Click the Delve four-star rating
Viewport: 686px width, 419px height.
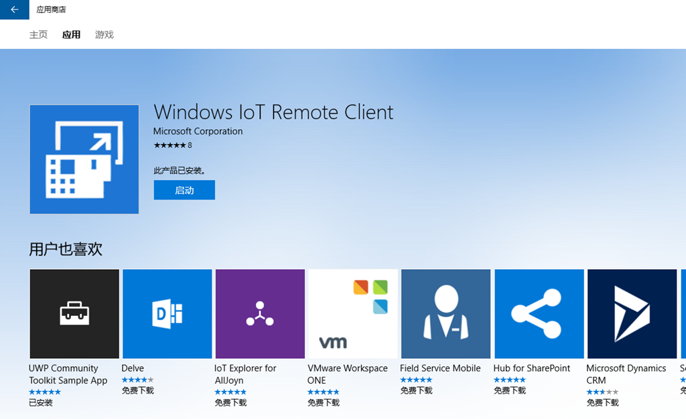click(138, 380)
